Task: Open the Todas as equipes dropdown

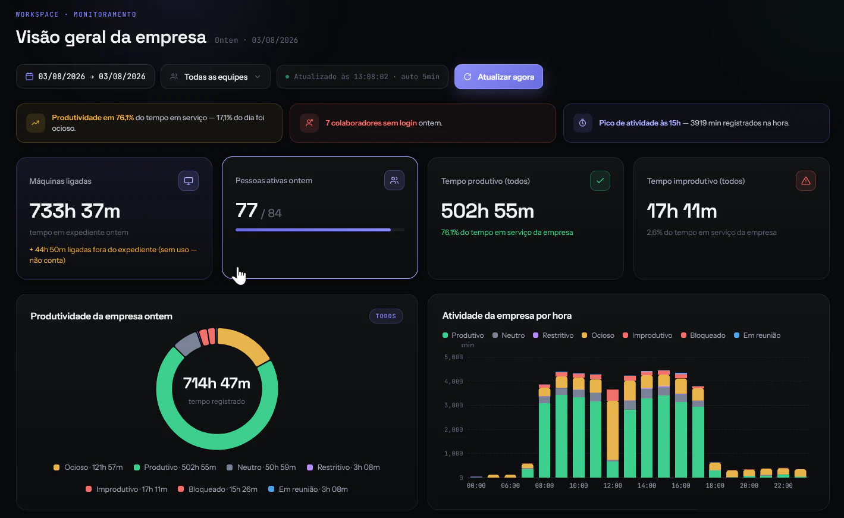Action: point(215,77)
